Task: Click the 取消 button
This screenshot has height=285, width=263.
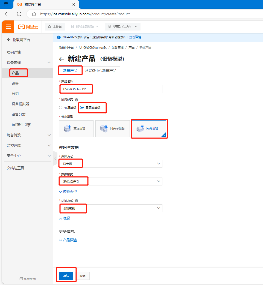Action: [x=82, y=276]
